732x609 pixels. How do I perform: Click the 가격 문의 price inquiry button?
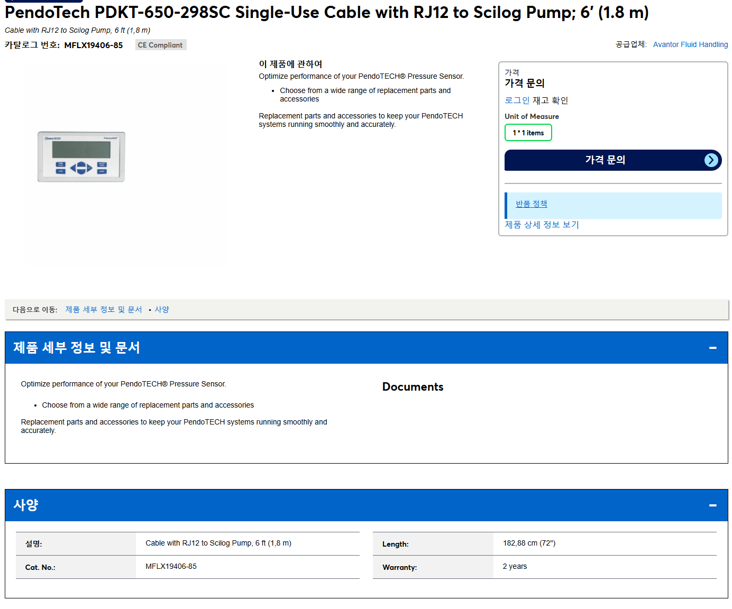point(612,160)
